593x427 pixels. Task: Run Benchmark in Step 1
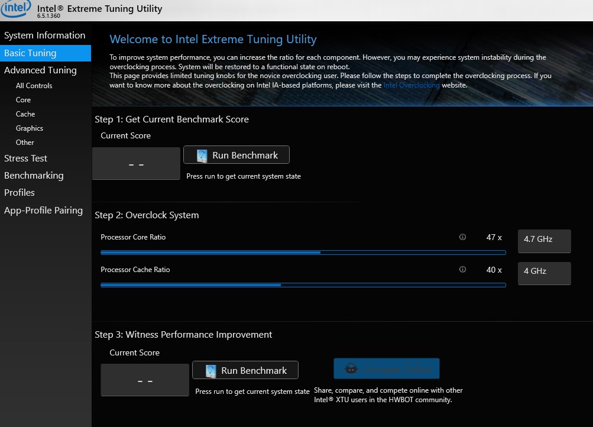click(x=236, y=155)
